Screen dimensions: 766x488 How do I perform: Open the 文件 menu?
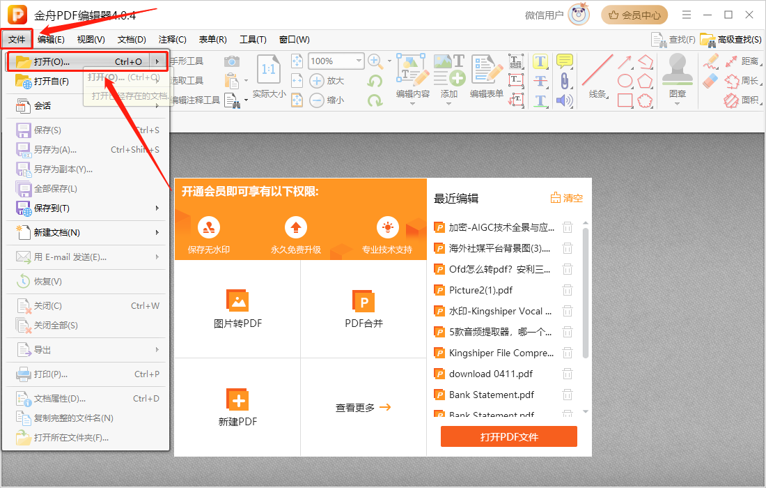(x=17, y=40)
